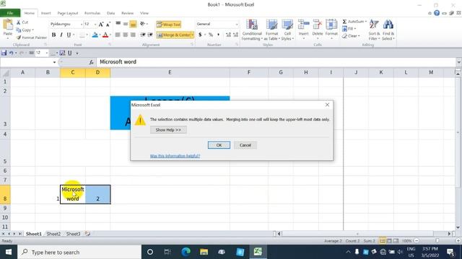Open the Cell Styles gallery
Viewport: 462px width, 259px height.
click(x=287, y=30)
